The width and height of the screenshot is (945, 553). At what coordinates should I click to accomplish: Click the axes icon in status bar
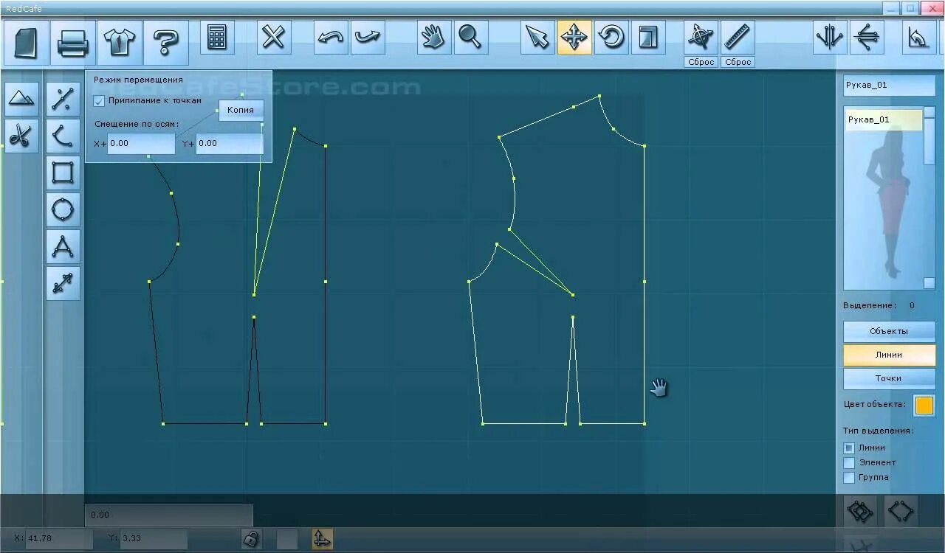(322, 539)
